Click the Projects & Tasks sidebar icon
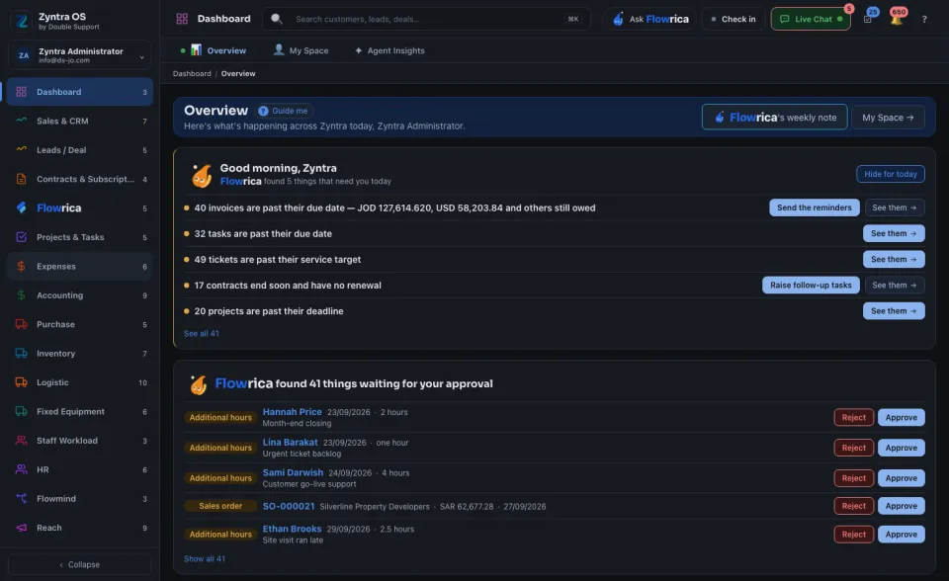 click(21, 236)
